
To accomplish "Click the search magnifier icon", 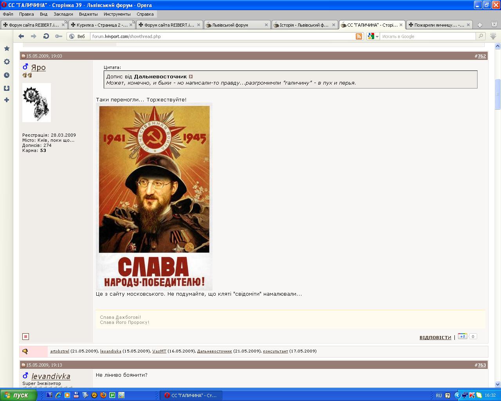I will [480, 36].
